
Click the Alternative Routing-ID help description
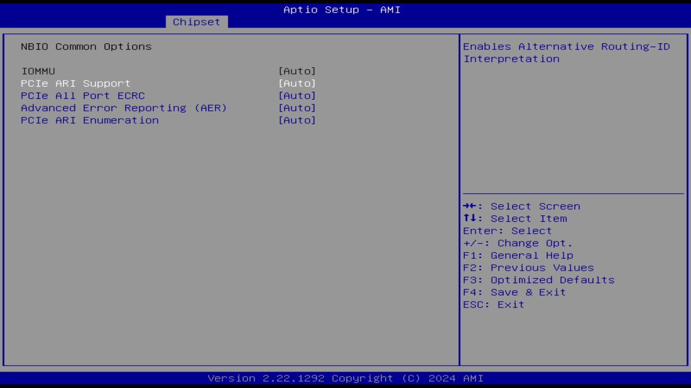[567, 53]
